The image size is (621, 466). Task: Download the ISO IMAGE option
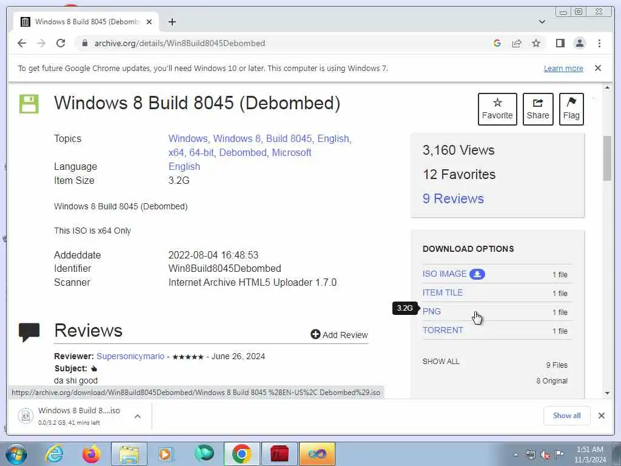coord(445,274)
